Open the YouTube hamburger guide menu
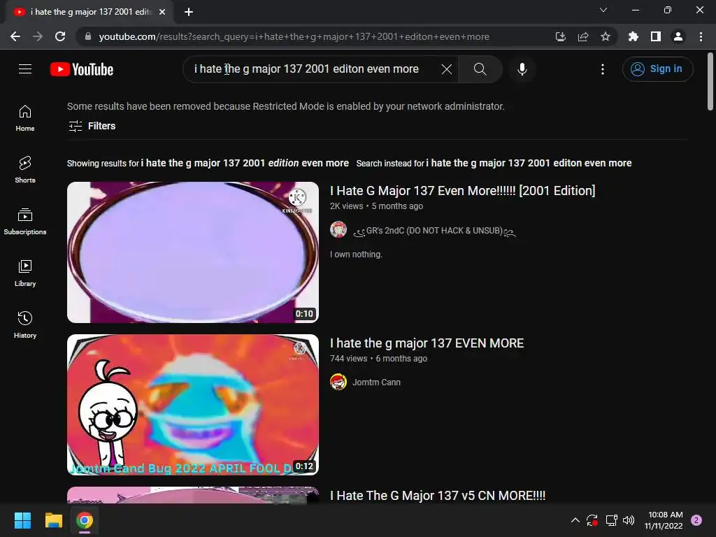This screenshot has width=716, height=537. tap(25, 69)
